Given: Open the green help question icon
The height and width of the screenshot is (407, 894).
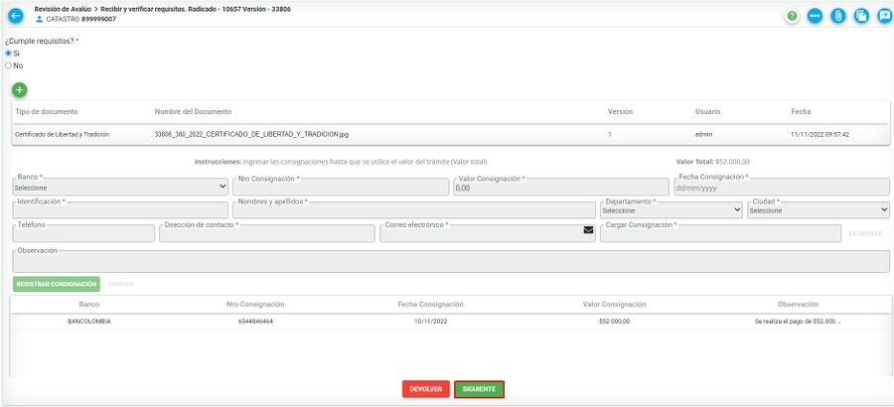Looking at the screenshot, I should 792,16.
